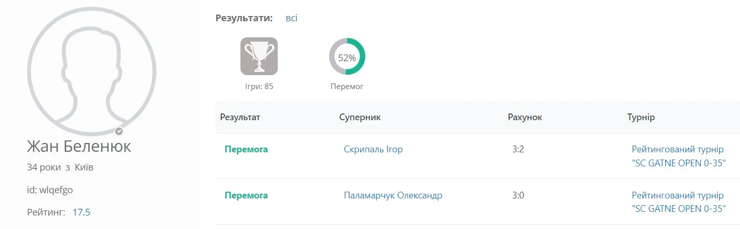
Task: Click the Результат column header
Action: (x=240, y=117)
